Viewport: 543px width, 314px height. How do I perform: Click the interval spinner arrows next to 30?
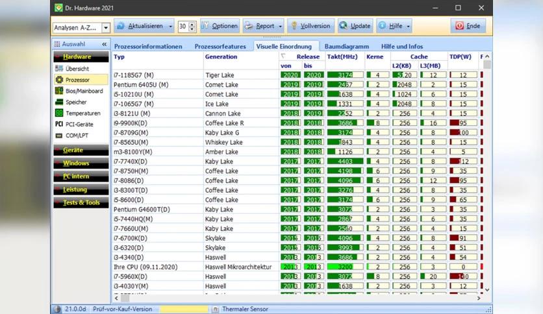tap(192, 27)
